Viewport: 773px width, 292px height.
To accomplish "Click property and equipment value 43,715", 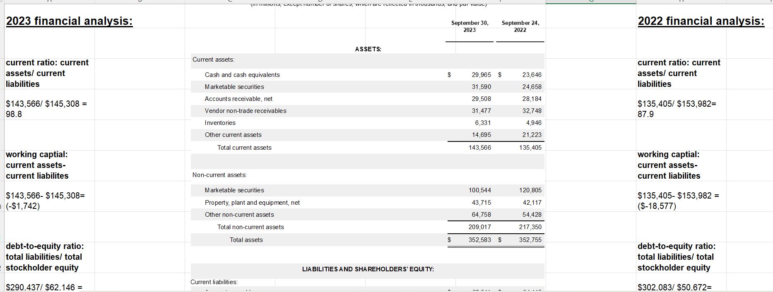I will click(481, 203).
